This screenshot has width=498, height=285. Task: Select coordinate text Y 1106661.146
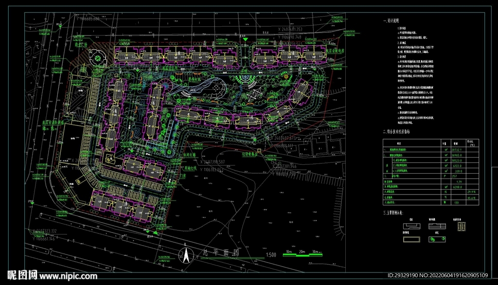click(x=44, y=239)
